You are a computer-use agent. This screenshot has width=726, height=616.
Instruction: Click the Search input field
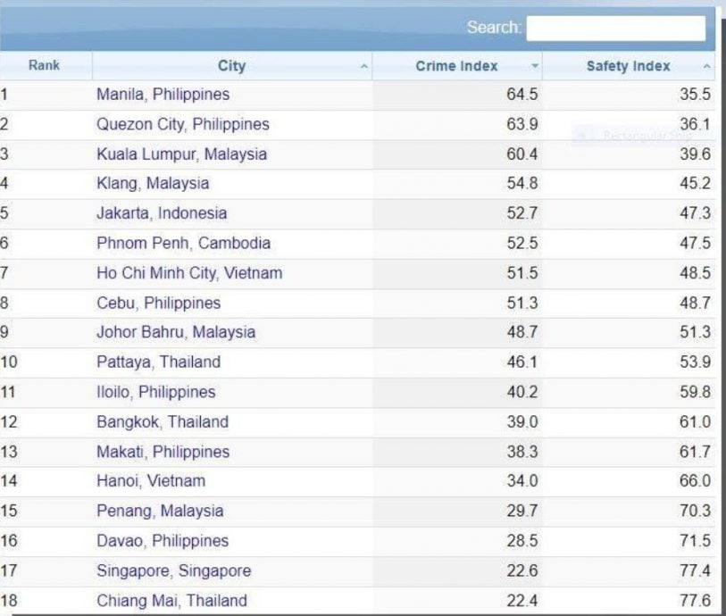(615, 29)
